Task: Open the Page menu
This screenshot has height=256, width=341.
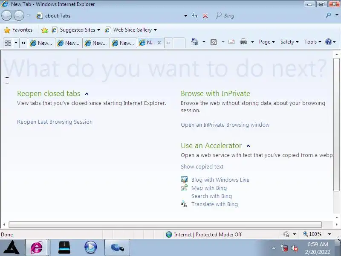Action: tap(267, 42)
